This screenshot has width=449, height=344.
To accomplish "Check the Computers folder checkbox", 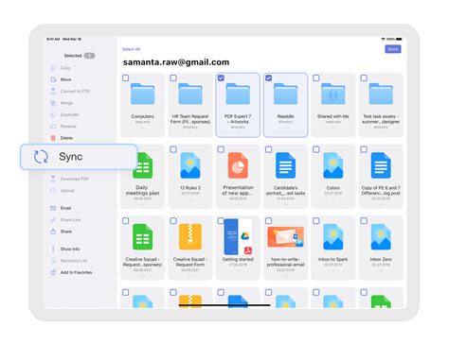I will point(126,77).
